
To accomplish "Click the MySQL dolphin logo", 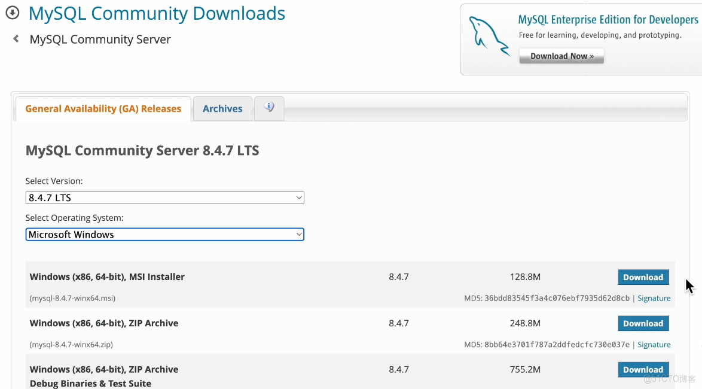I will coord(488,35).
